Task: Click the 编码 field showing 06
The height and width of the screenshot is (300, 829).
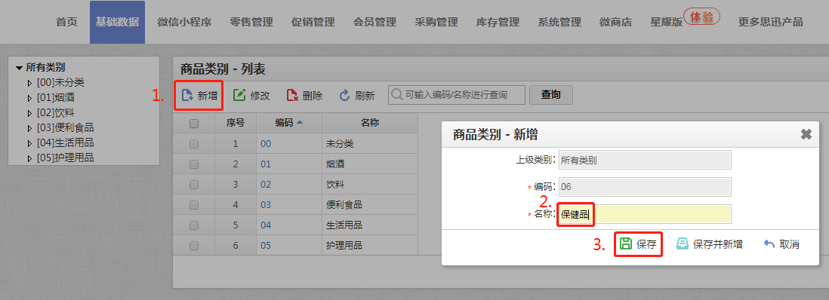Action: coord(645,187)
